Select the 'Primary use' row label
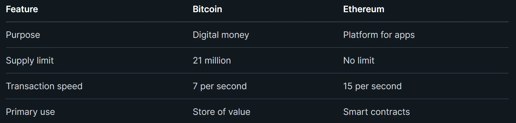516x123 pixels. (x=30, y=112)
